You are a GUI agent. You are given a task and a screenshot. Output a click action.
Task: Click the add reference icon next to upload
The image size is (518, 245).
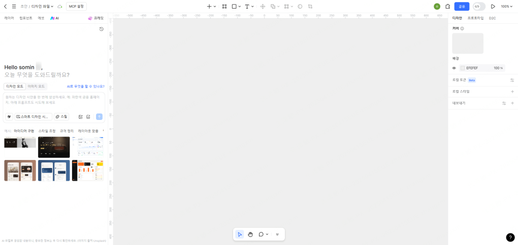point(88,116)
